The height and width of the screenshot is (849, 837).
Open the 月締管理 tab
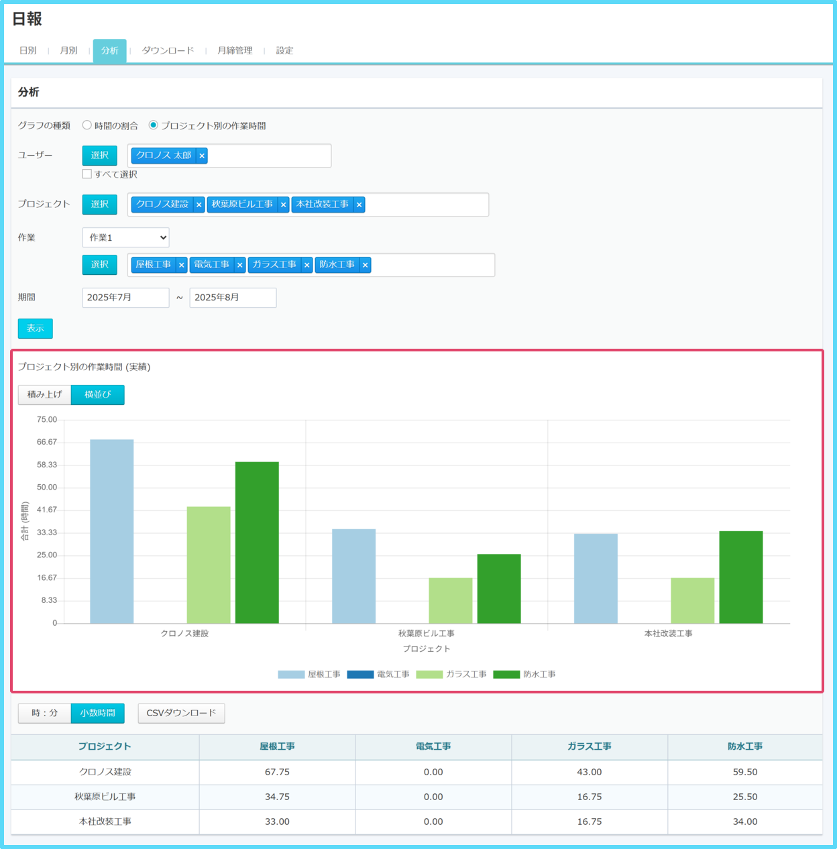click(x=235, y=51)
